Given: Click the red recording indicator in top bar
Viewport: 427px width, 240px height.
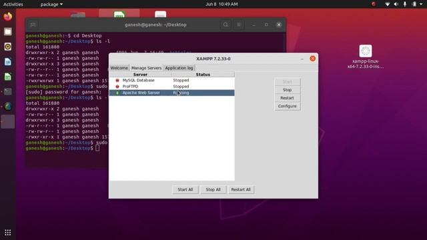Looking at the screenshot, I should pyautogui.click(x=374, y=4).
